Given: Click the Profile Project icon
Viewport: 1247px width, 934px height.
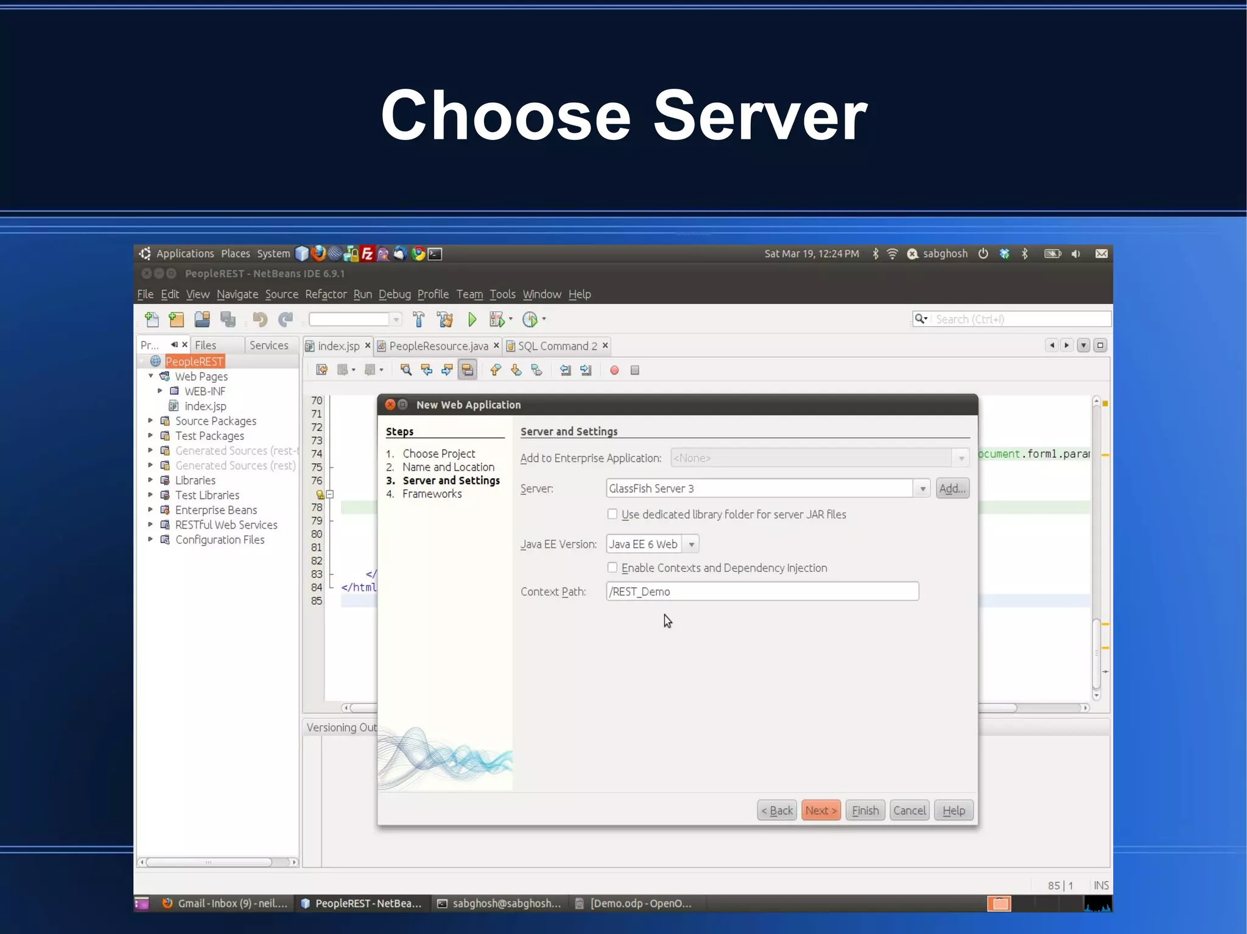Looking at the screenshot, I should [x=530, y=319].
